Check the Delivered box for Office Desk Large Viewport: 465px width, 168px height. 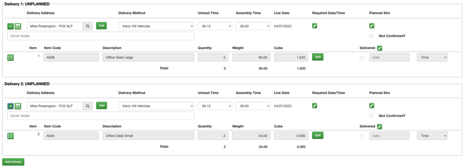tap(361, 58)
